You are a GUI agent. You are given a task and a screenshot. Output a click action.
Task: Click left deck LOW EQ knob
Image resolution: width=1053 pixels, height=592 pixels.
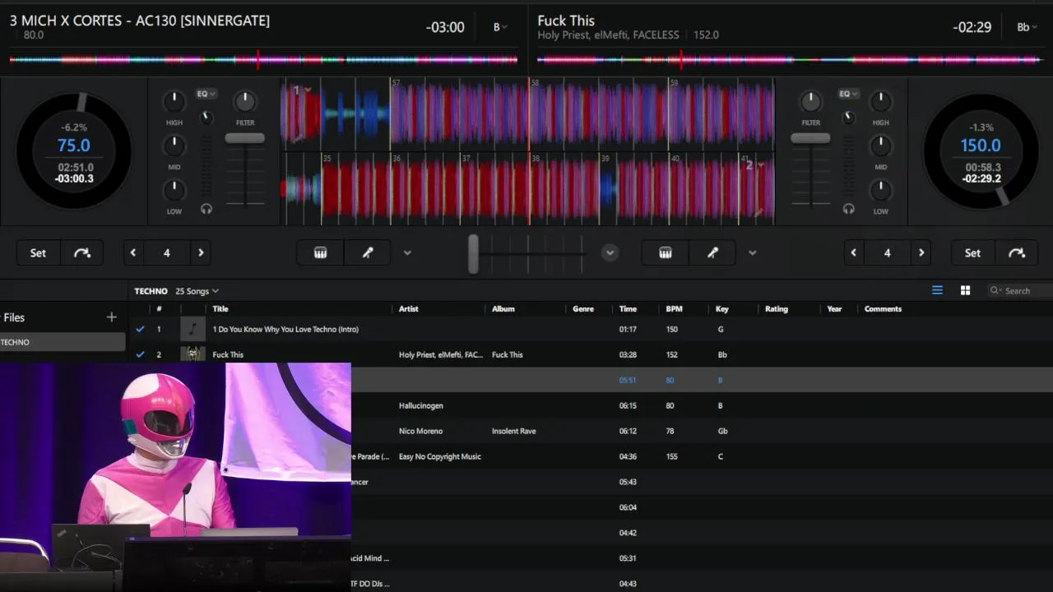pyautogui.click(x=174, y=190)
